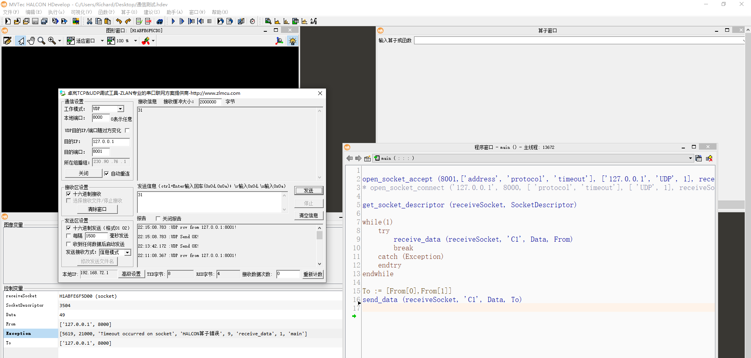Uncheck the 自动重连 auto reconnect checkbox

pyautogui.click(x=106, y=173)
